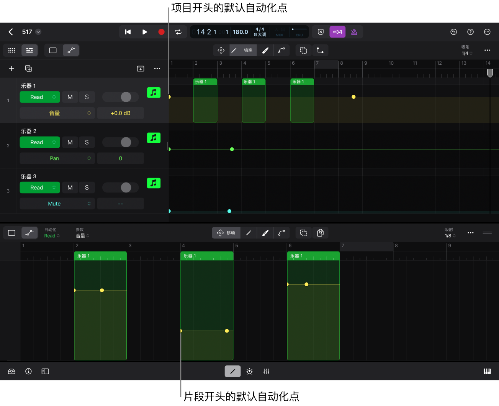Open editor 吸附 1/8 snap dropdown
499x406 pixels.
pyautogui.click(x=450, y=233)
